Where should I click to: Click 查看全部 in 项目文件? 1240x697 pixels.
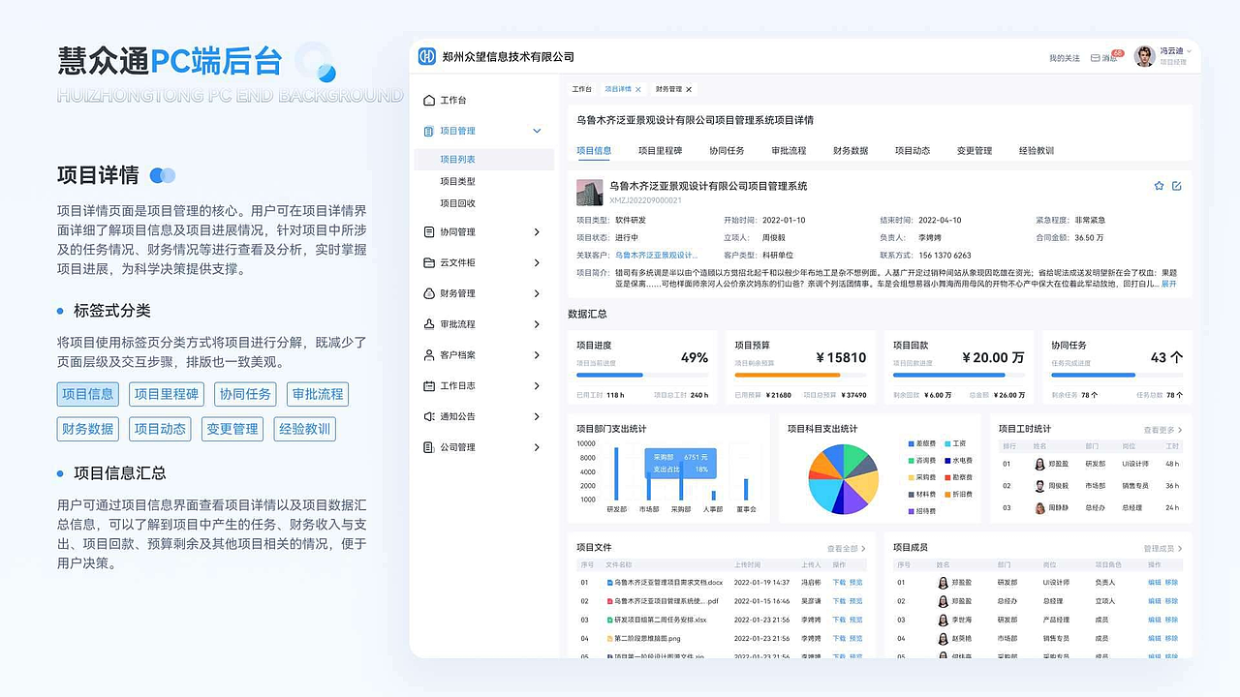(847, 549)
